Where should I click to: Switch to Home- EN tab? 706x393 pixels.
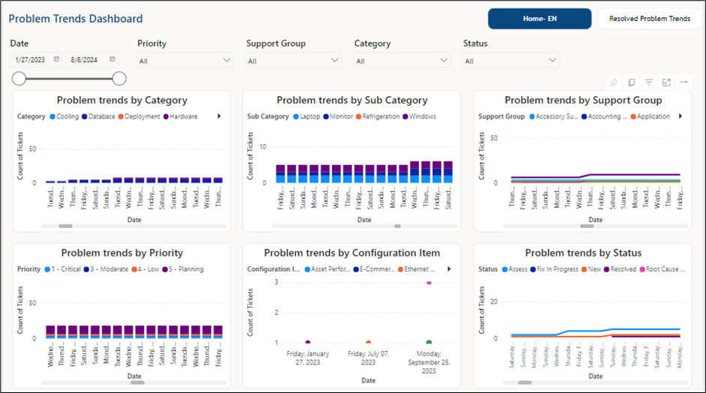[539, 19]
